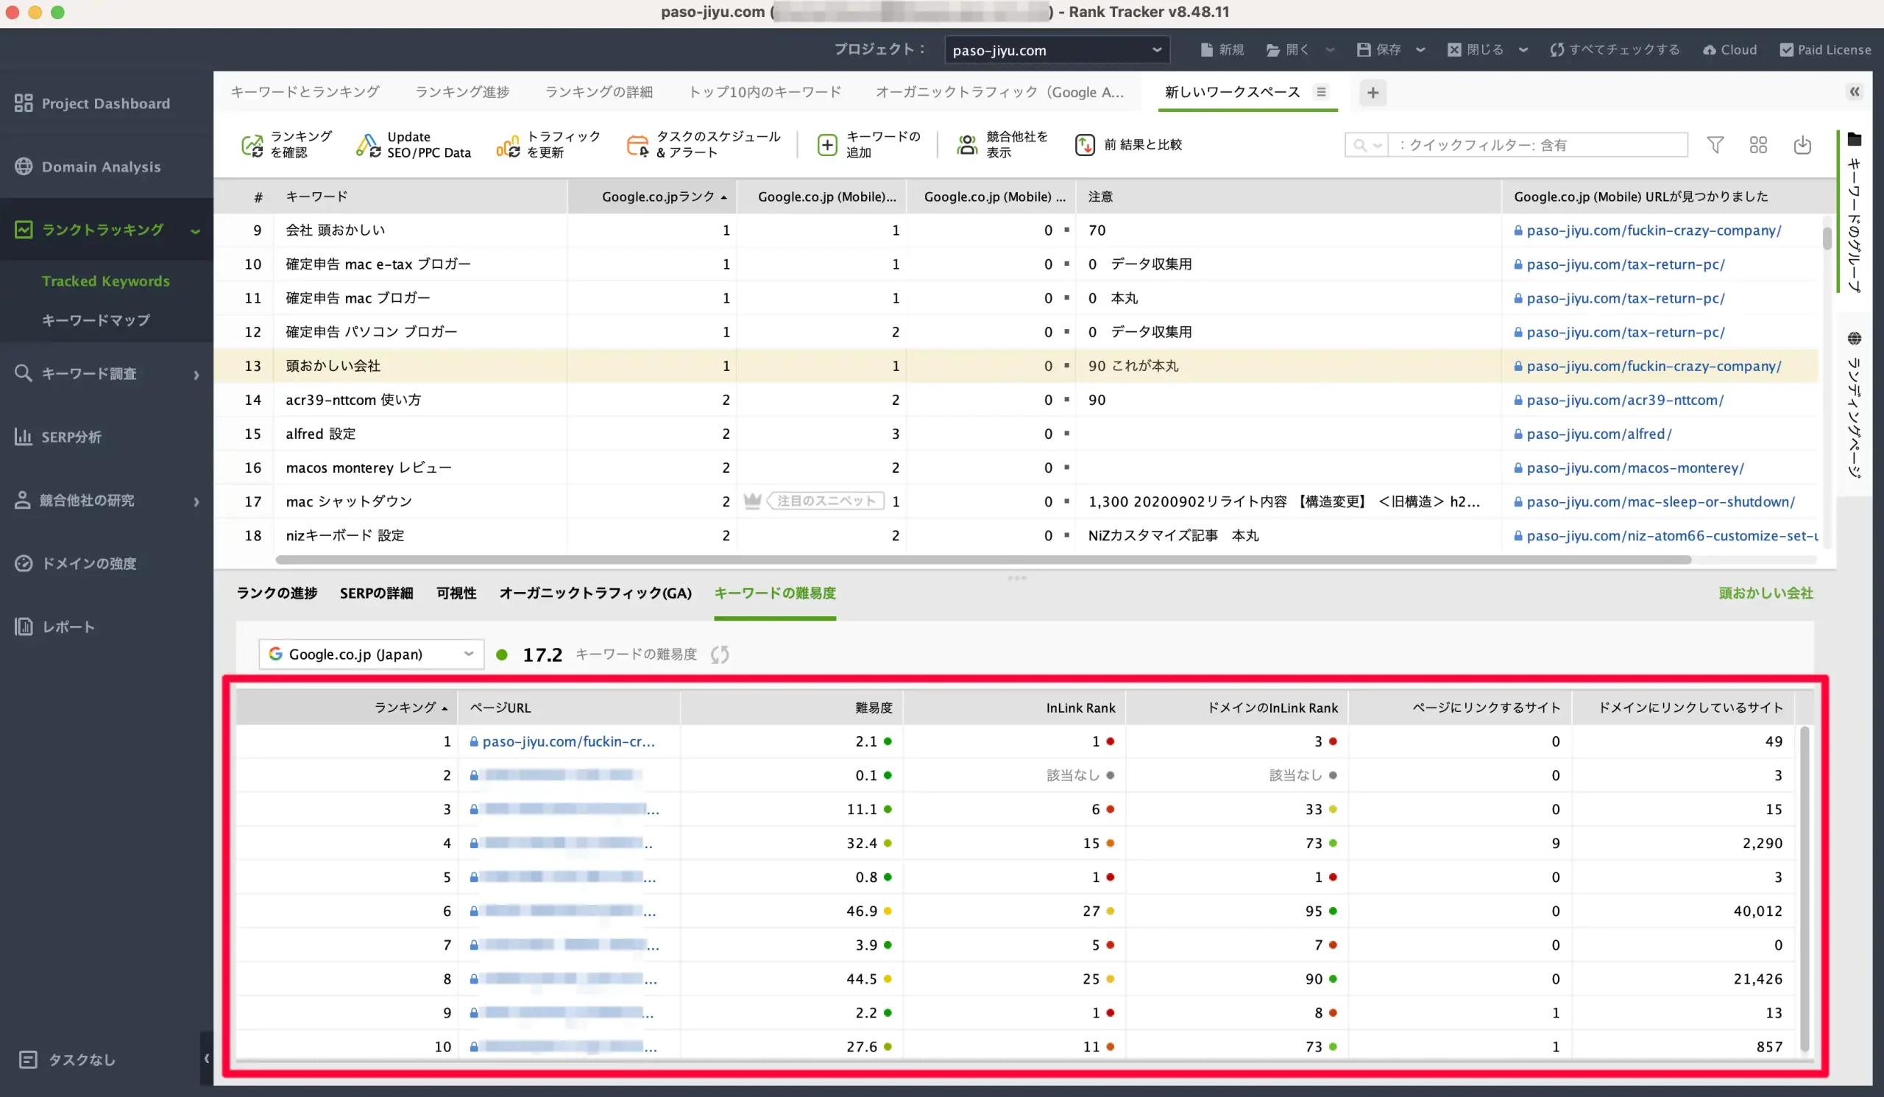The image size is (1884, 1097).
Task: Sort difficulty table by 難易度 header
Action: (x=792, y=708)
